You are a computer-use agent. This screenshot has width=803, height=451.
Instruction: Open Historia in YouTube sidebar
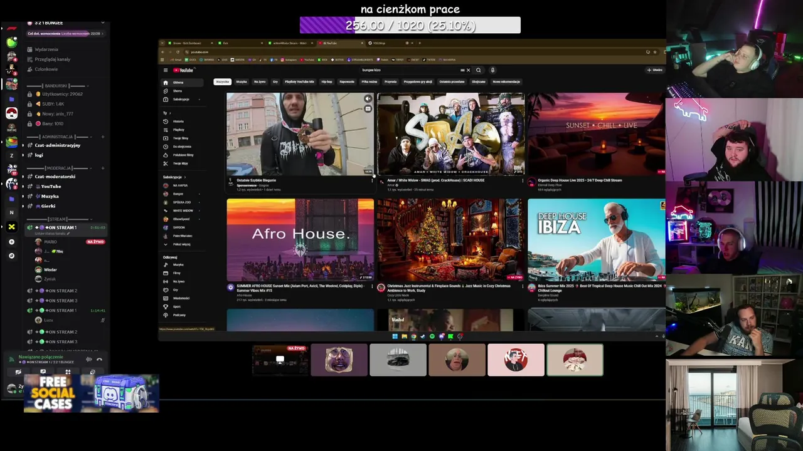click(x=183, y=122)
